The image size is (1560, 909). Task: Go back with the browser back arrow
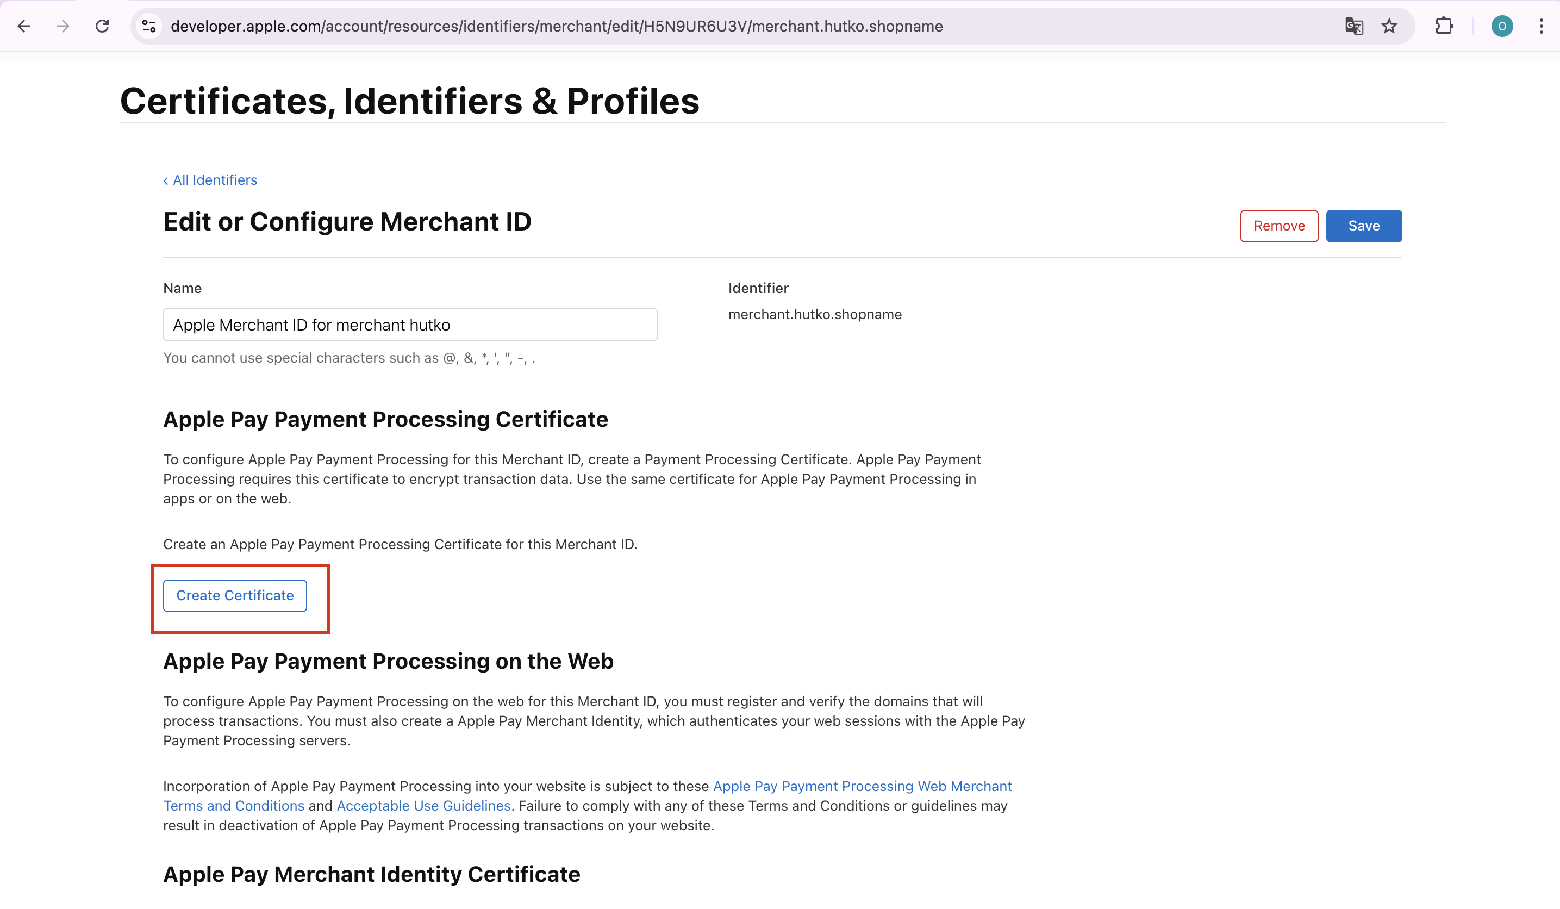click(x=24, y=26)
